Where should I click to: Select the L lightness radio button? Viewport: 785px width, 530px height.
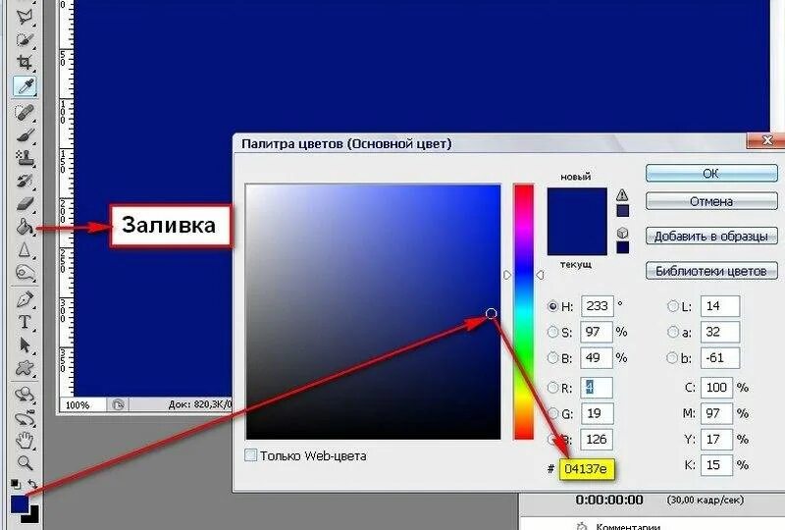click(673, 306)
